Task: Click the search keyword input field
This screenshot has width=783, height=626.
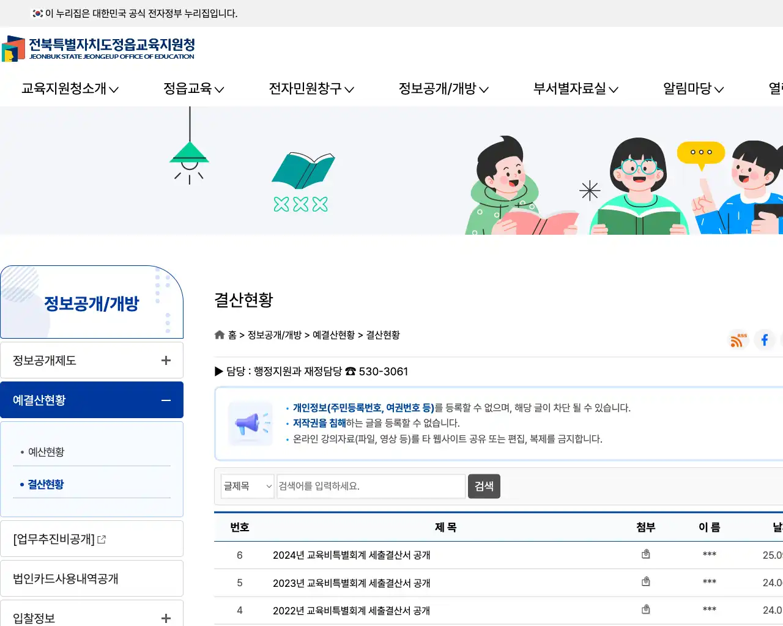Action: click(x=370, y=486)
